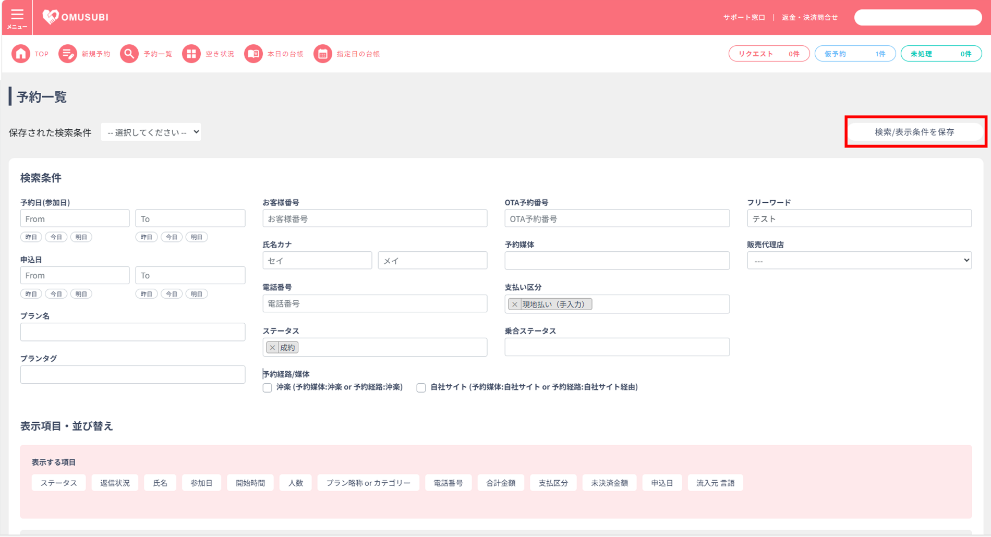Focus the 申込日 To date field
Image resolution: width=991 pixels, height=537 pixels.
tap(190, 275)
